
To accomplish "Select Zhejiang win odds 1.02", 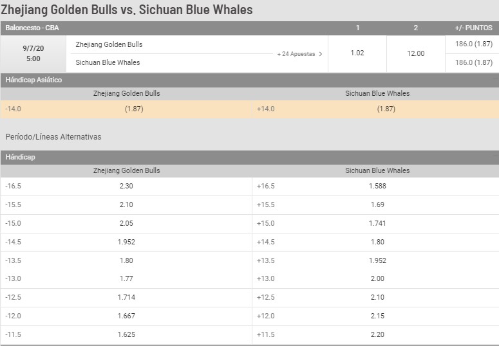I will 357,53.
